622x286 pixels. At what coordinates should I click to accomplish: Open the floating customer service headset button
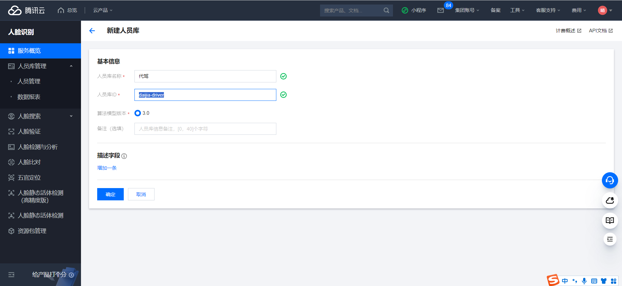point(610,180)
